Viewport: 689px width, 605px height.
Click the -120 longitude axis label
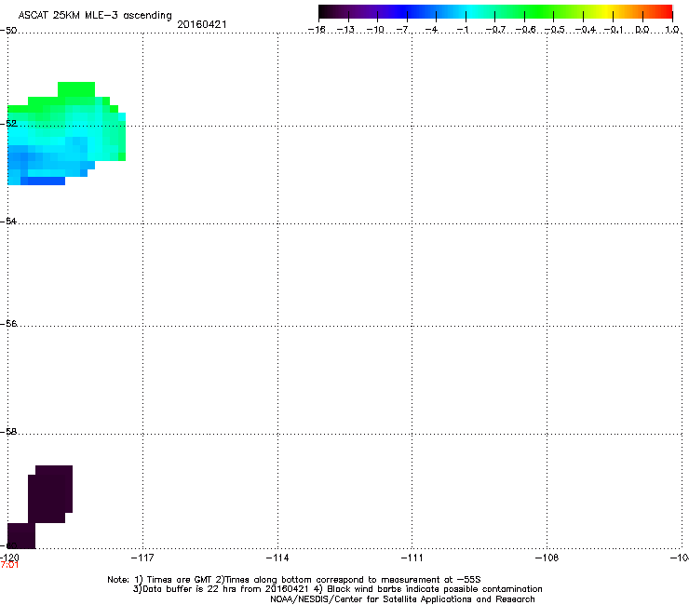click(9, 558)
